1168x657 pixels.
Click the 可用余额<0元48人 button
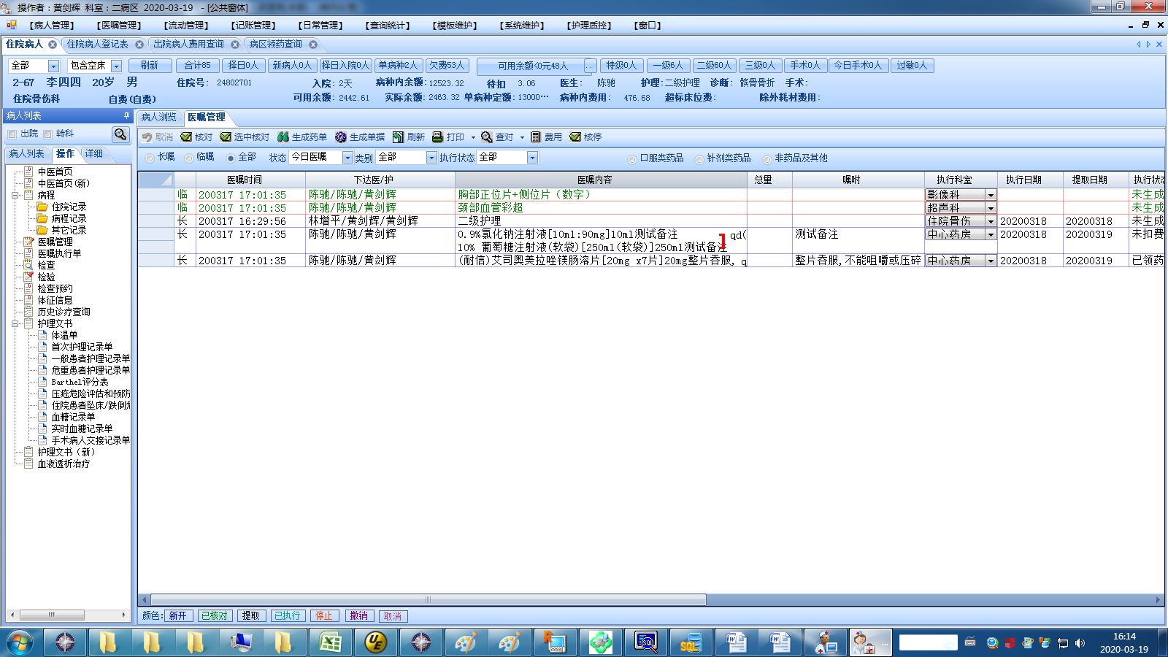tap(533, 66)
